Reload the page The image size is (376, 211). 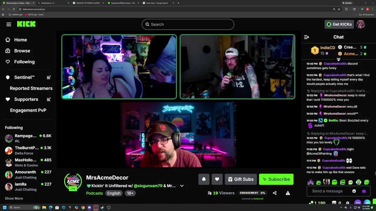pos(14,9)
